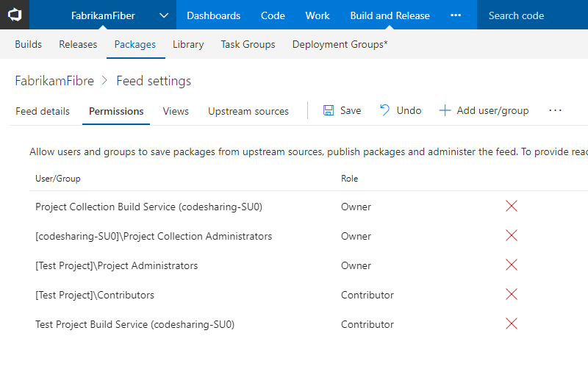Open the Build and Release hub
Screen dimensions: 588x383
click(390, 15)
